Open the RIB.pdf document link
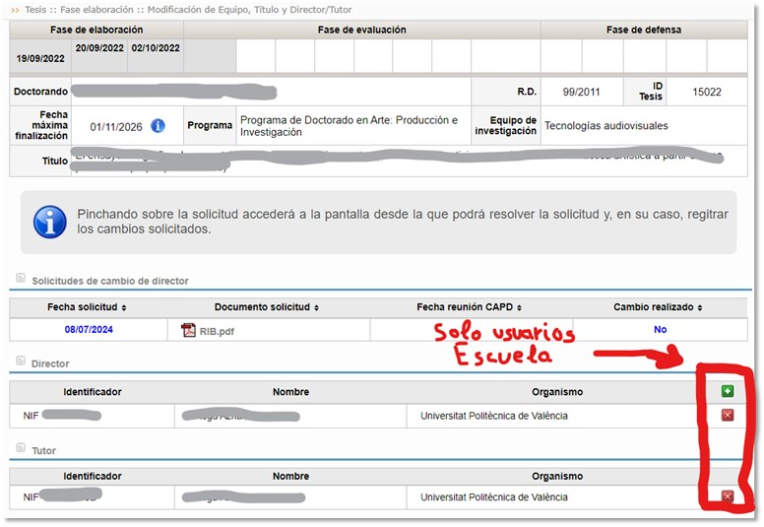764x527 pixels. (217, 332)
